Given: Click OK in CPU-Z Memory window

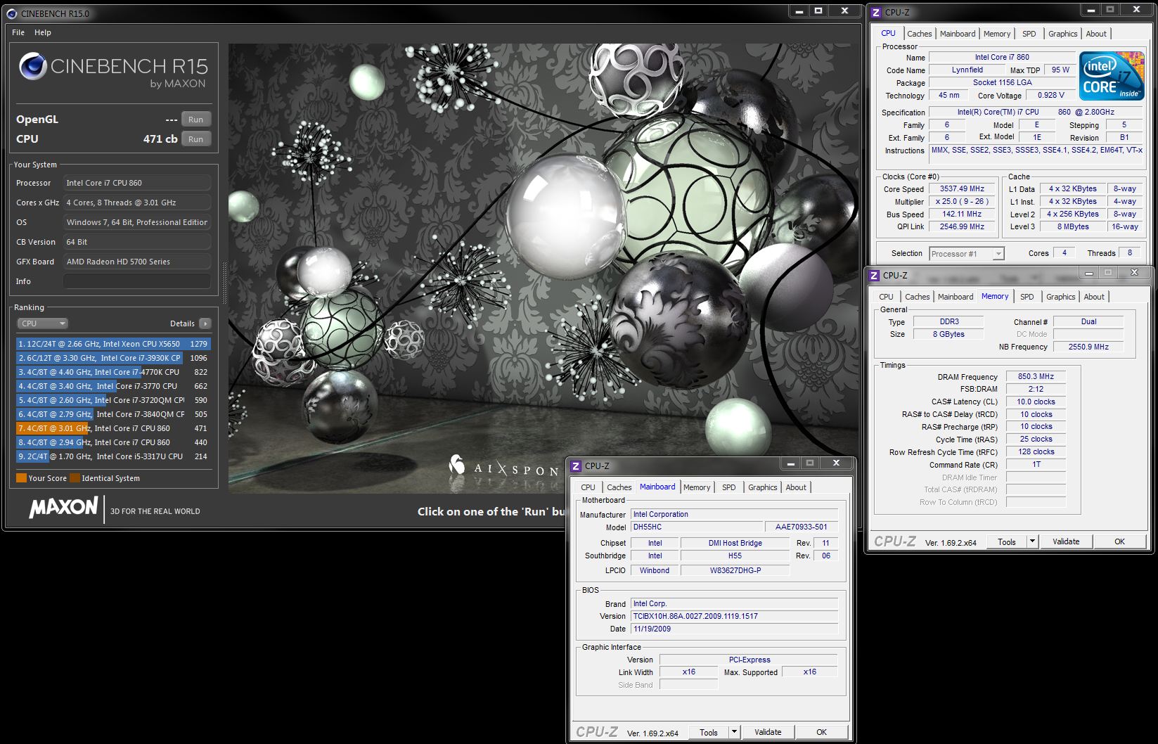Looking at the screenshot, I should pos(1119,542).
